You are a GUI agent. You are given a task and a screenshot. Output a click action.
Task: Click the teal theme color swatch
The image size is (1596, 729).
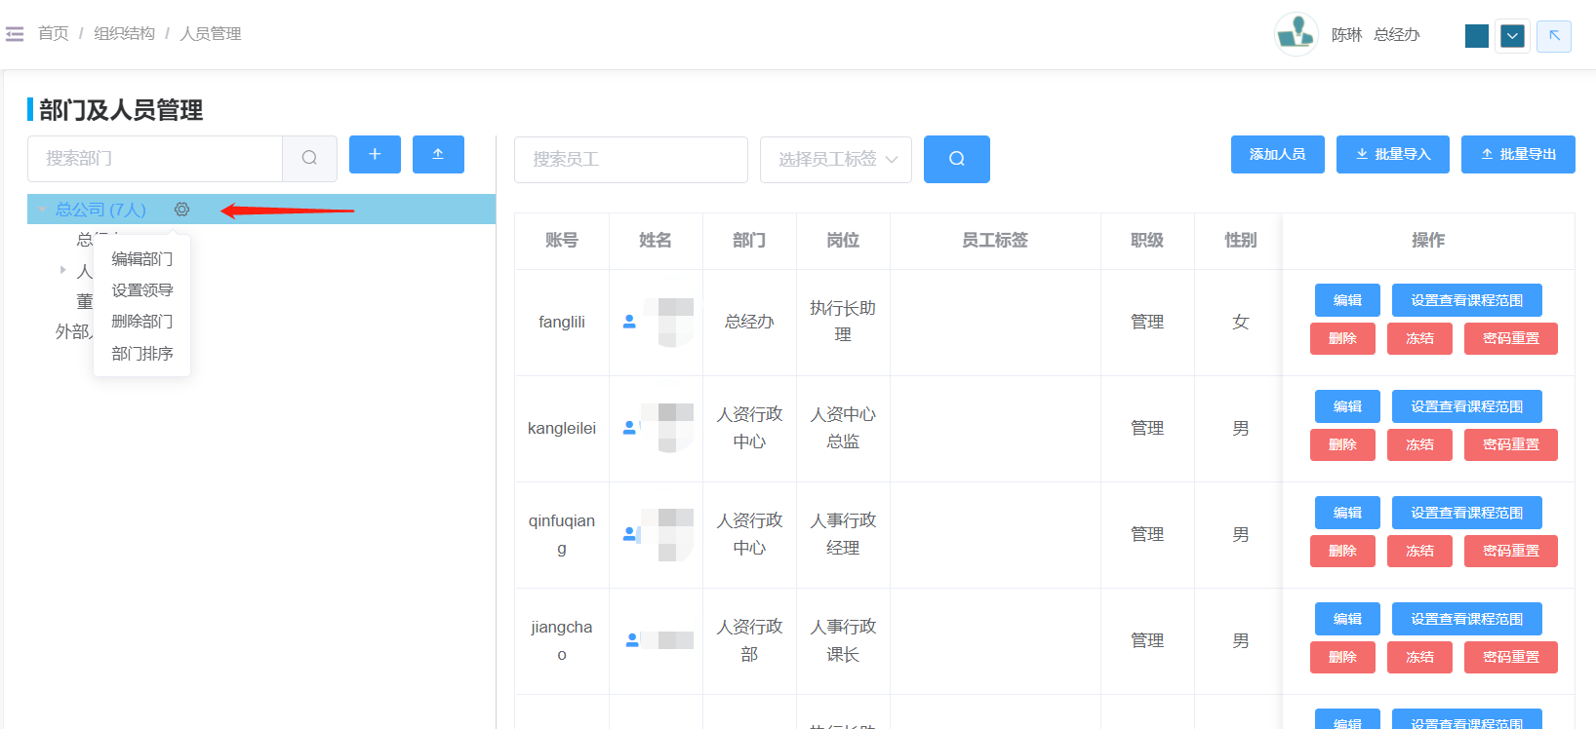click(x=1476, y=36)
